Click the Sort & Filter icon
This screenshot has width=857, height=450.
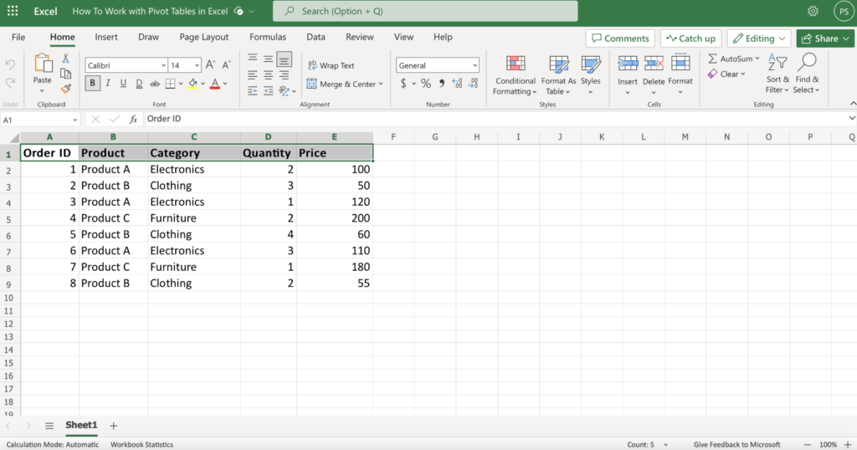pos(777,75)
